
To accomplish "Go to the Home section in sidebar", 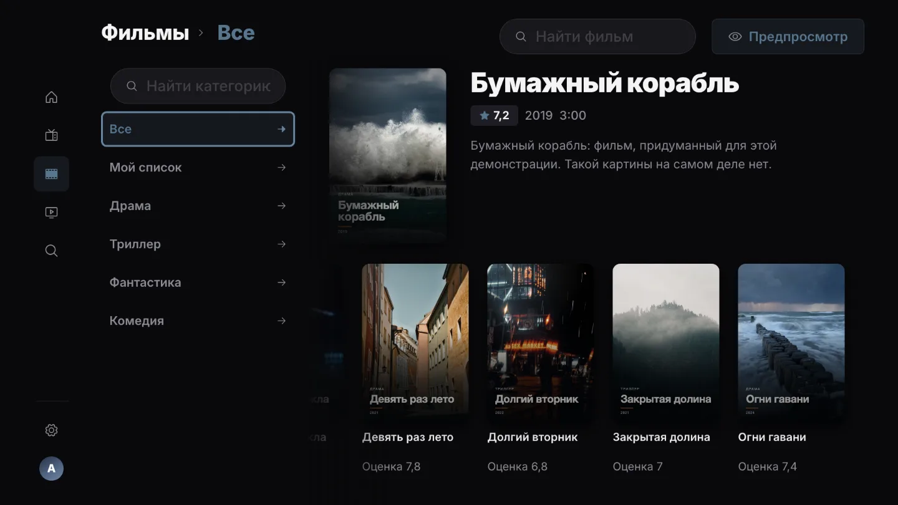I will tap(52, 97).
